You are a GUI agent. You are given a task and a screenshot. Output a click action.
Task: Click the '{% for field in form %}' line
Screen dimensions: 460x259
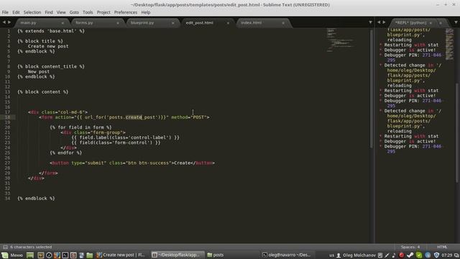click(80, 127)
